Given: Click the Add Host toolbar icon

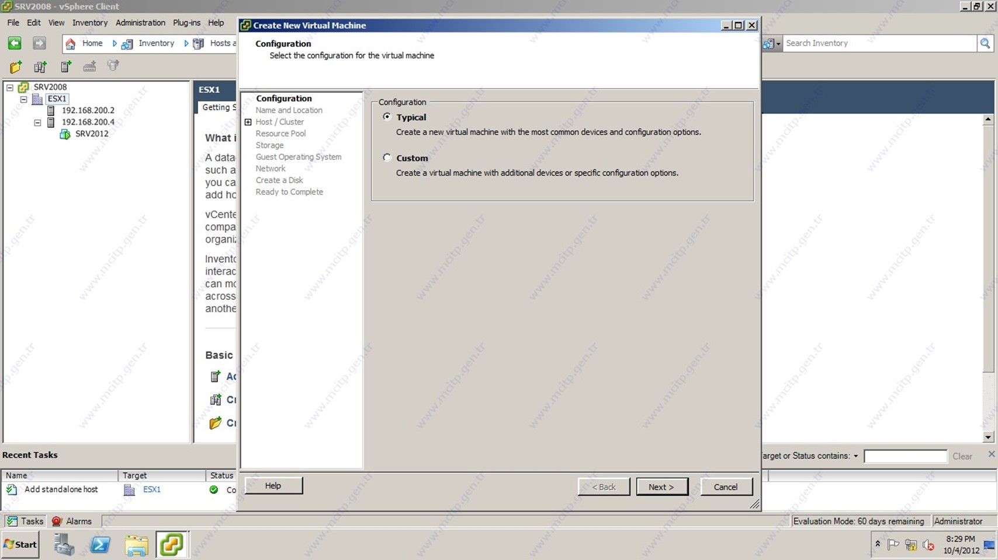Looking at the screenshot, I should [x=66, y=66].
